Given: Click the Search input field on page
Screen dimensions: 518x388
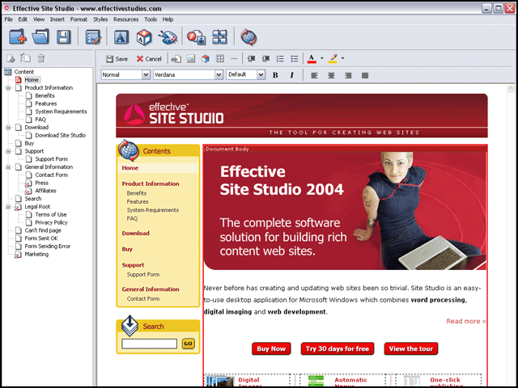Looking at the screenshot, I should click(x=149, y=344).
